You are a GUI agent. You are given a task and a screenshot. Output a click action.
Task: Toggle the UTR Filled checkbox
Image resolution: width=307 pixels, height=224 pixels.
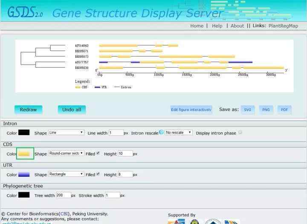(x=98, y=174)
